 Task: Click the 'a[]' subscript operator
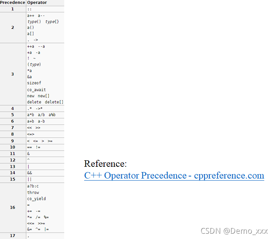click(x=30, y=34)
